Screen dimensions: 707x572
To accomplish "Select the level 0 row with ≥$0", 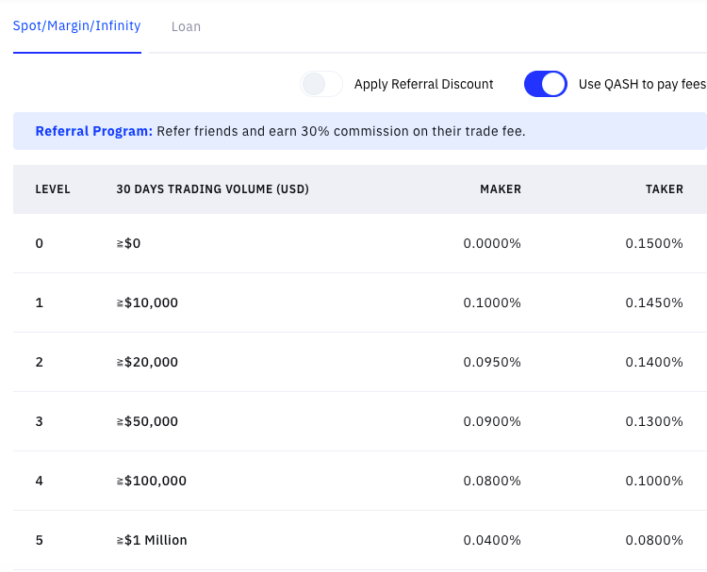I will coord(360,243).
